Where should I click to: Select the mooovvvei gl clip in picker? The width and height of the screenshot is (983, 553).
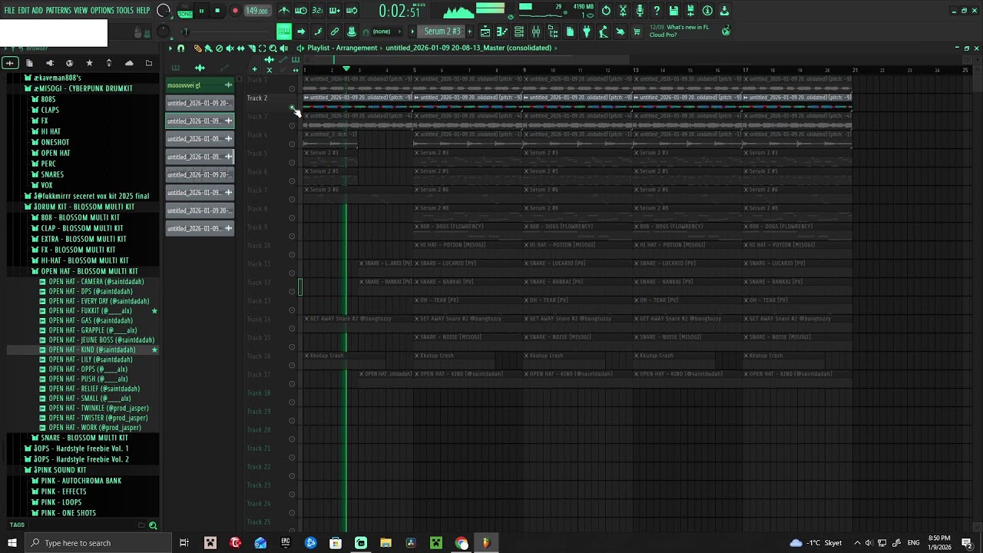200,85
